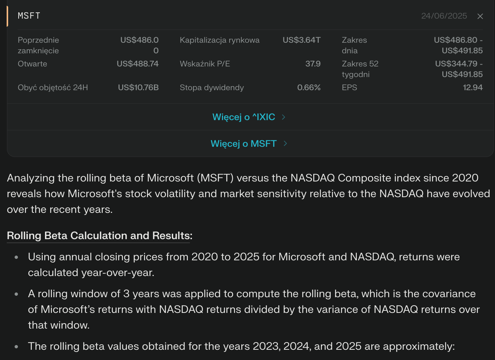Screen dimensions: 495x360
Task: Select the 'Obyć objętość 24H' label
Action: click(53, 88)
